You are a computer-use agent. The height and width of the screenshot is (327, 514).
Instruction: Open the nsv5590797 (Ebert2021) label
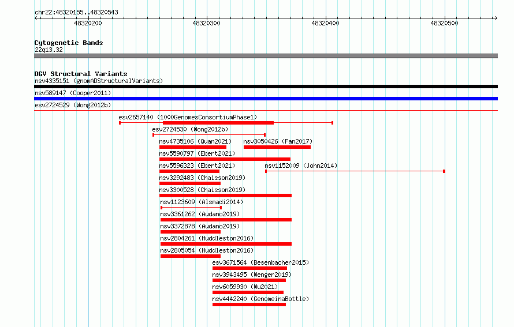coord(197,153)
